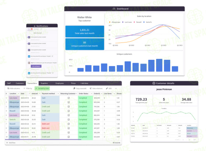206x151 pixels.
Task: Click the table's purple horizontal scrollbar
Action: click(43, 139)
